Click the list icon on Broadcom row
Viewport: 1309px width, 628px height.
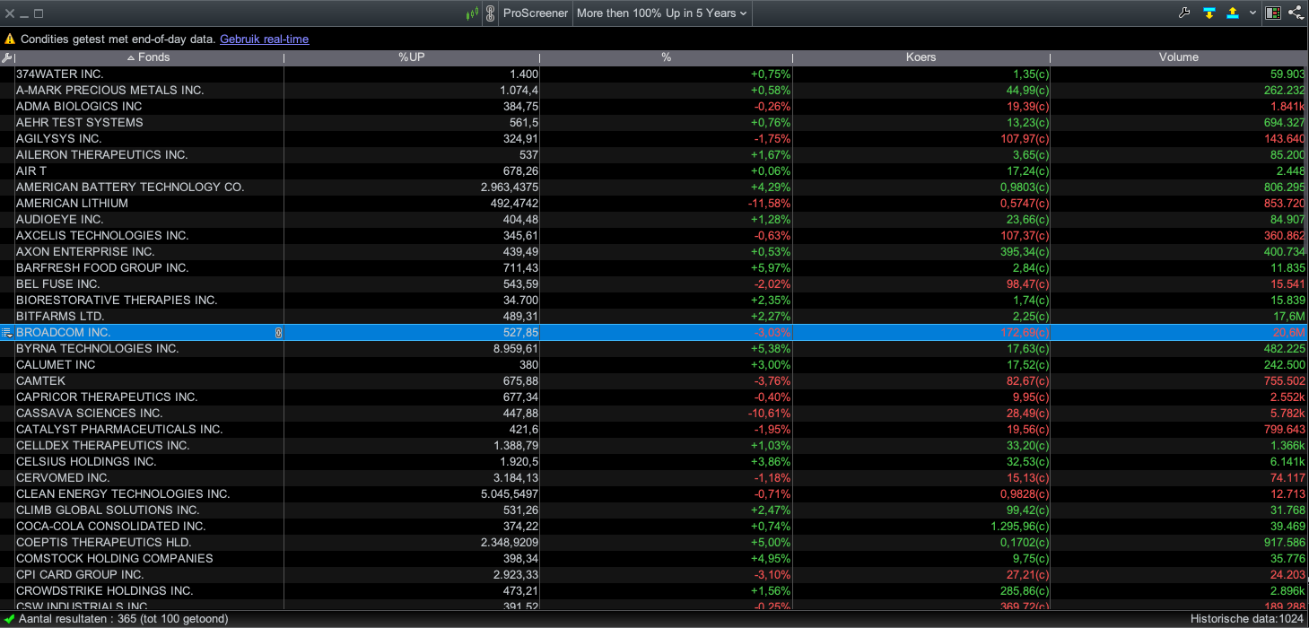coord(7,333)
